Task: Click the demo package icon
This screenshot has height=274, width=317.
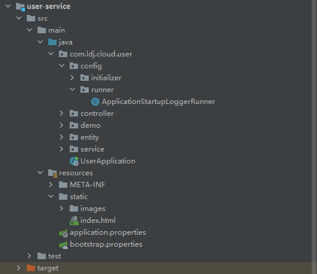Action: pos(74,125)
